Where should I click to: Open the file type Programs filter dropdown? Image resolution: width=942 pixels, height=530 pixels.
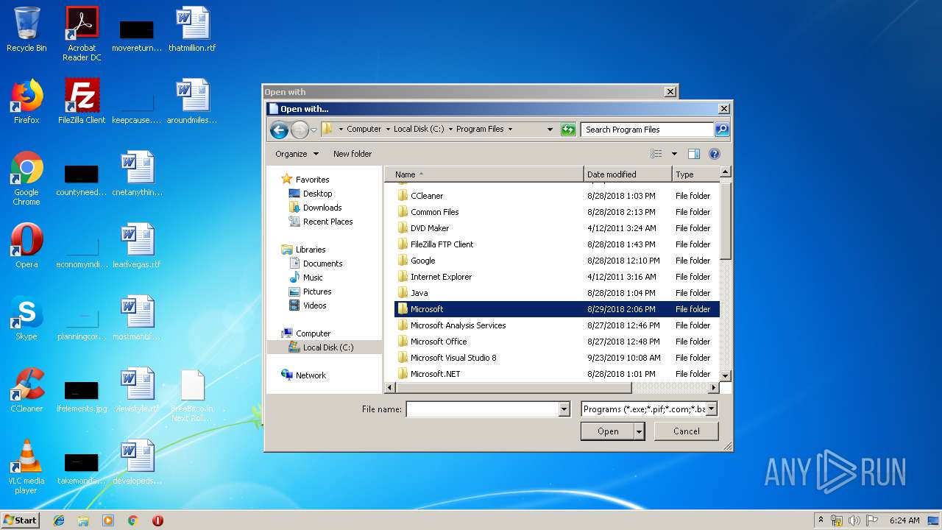pos(712,409)
